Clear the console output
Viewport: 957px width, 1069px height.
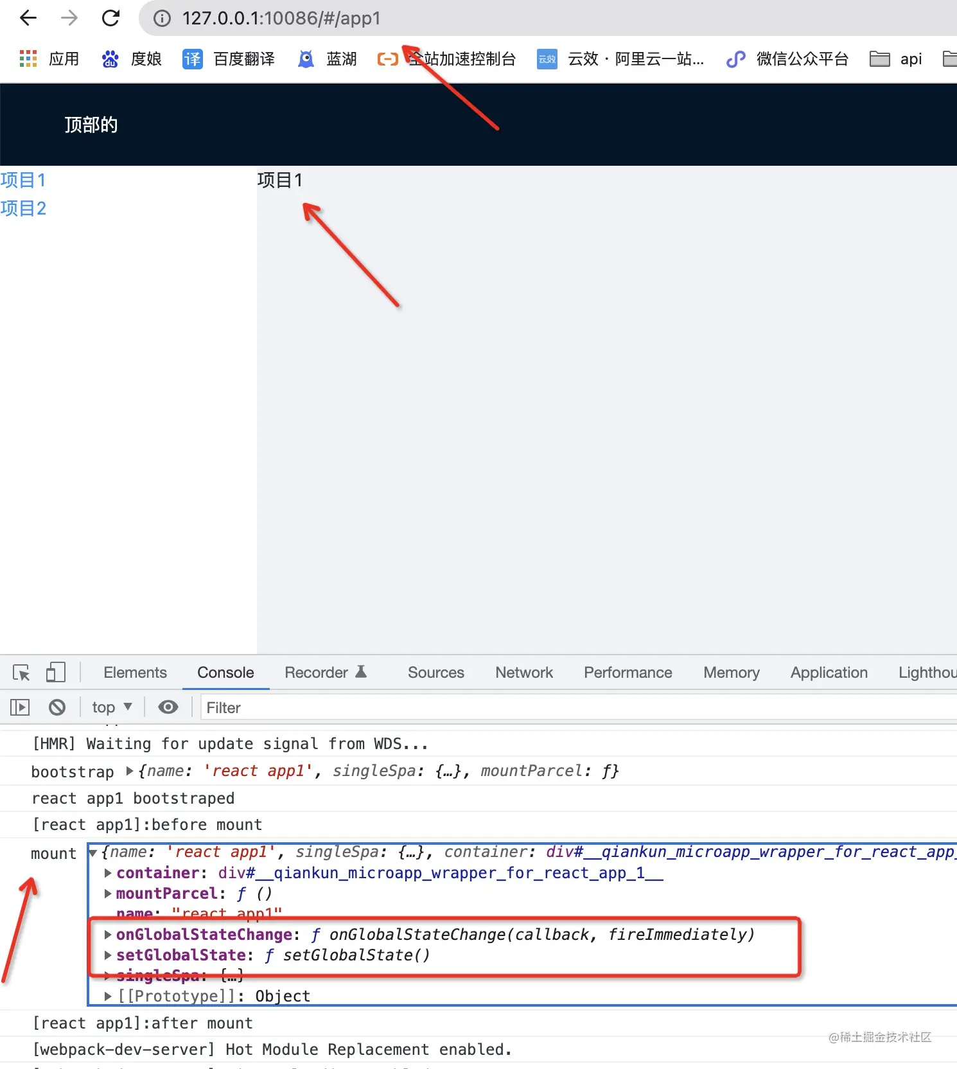57,707
